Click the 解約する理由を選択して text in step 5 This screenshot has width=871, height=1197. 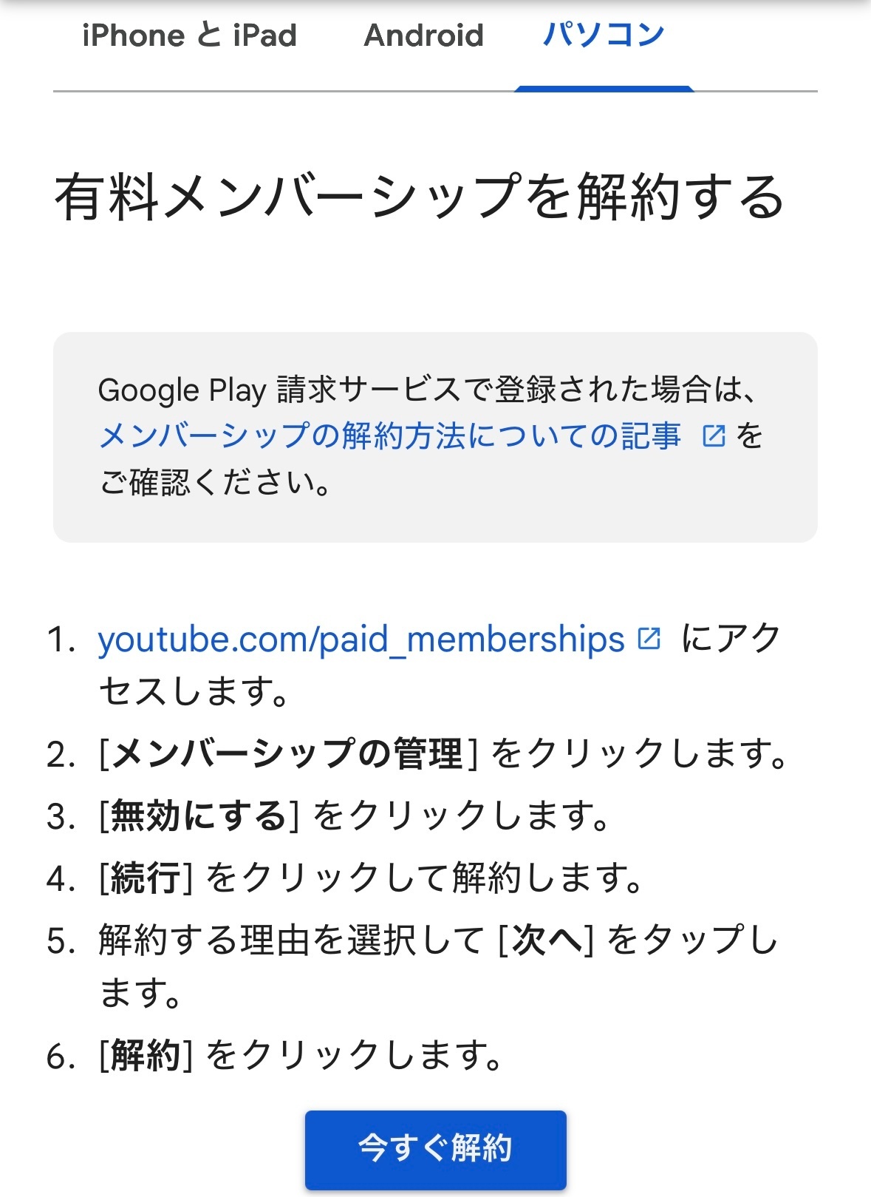pos(291,940)
